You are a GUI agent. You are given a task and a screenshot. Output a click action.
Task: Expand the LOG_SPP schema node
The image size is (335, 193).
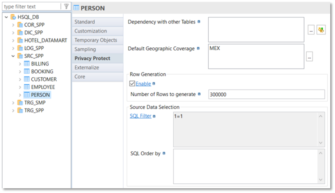(13, 48)
